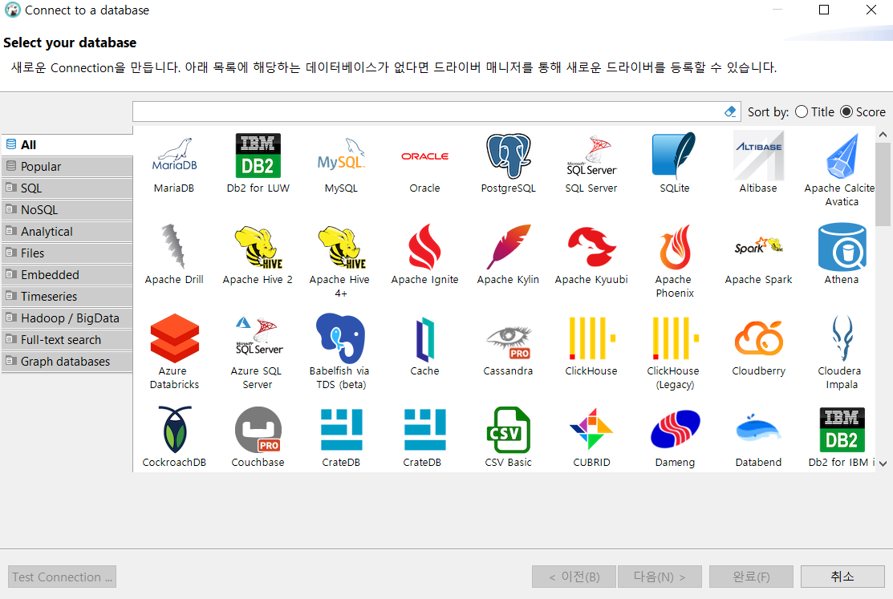This screenshot has height=599, width=893.
Task: Select the ClickHouse driver icon
Action: click(591, 338)
